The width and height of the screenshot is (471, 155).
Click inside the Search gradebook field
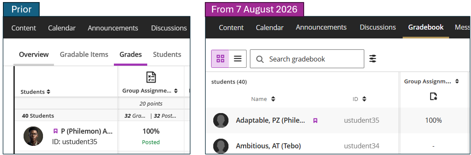pyautogui.click(x=307, y=59)
